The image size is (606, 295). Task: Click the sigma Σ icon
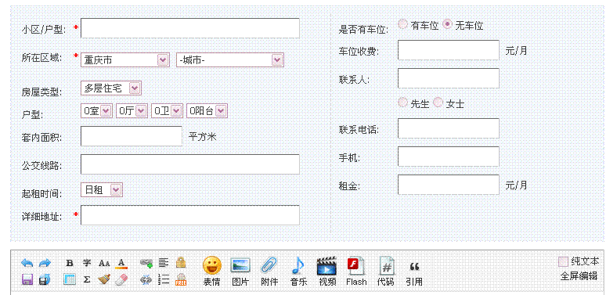87,279
